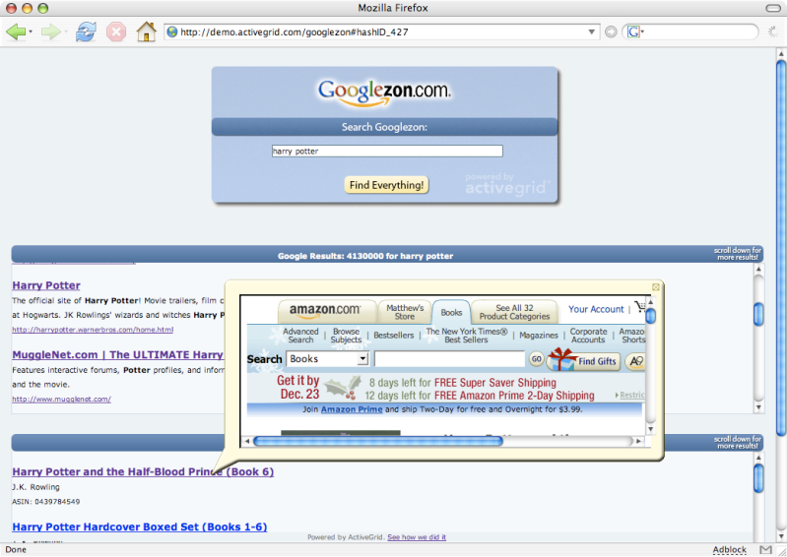Click Google Results panel scroll down arrow
This screenshot has height=557, width=787.
tap(758, 407)
